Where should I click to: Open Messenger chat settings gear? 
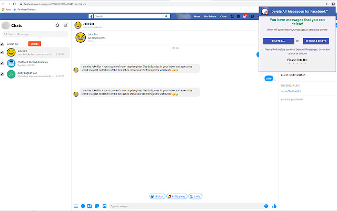pos(57,25)
